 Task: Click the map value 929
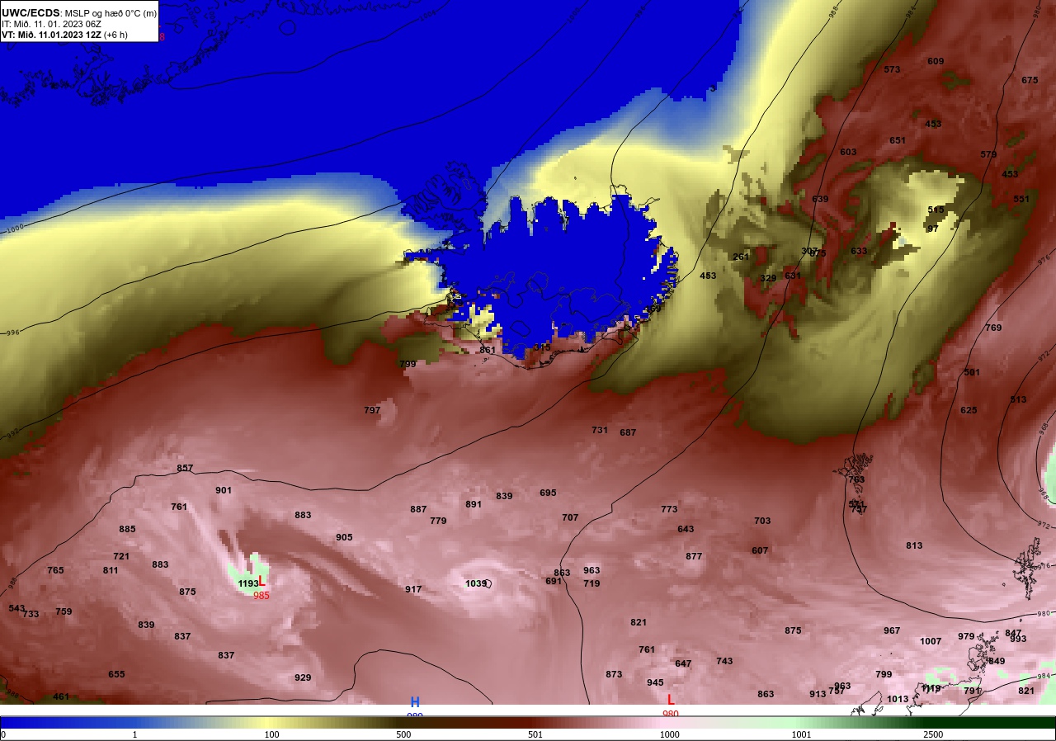point(303,677)
